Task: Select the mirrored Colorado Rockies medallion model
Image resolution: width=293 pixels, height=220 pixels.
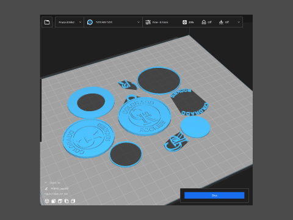Action: [88, 138]
